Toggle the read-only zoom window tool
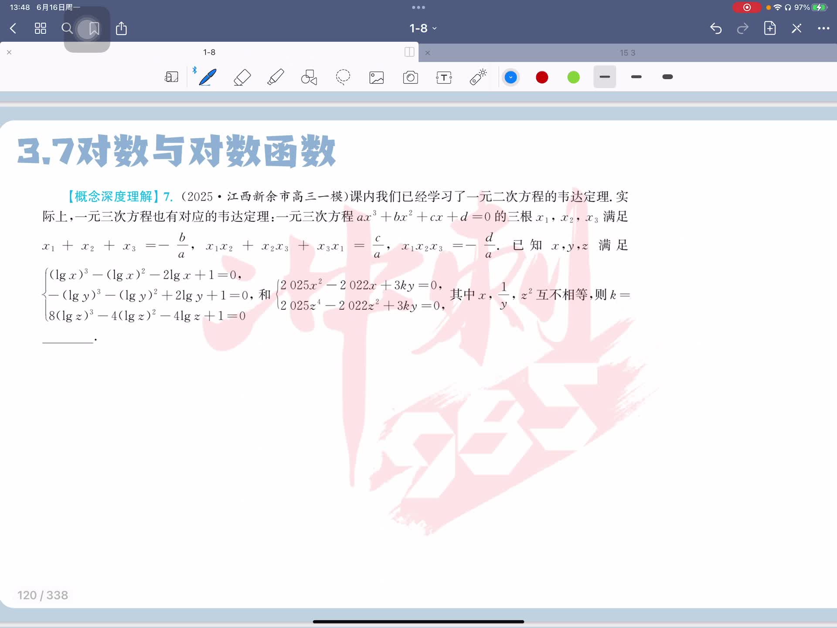The height and width of the screenshot is (628, 837). pyautogui.click(x=171, y=77)
